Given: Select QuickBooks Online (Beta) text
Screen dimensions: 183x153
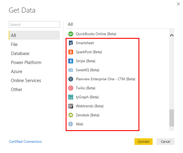Looking at the screenshot, I should [x=96, y=34].
